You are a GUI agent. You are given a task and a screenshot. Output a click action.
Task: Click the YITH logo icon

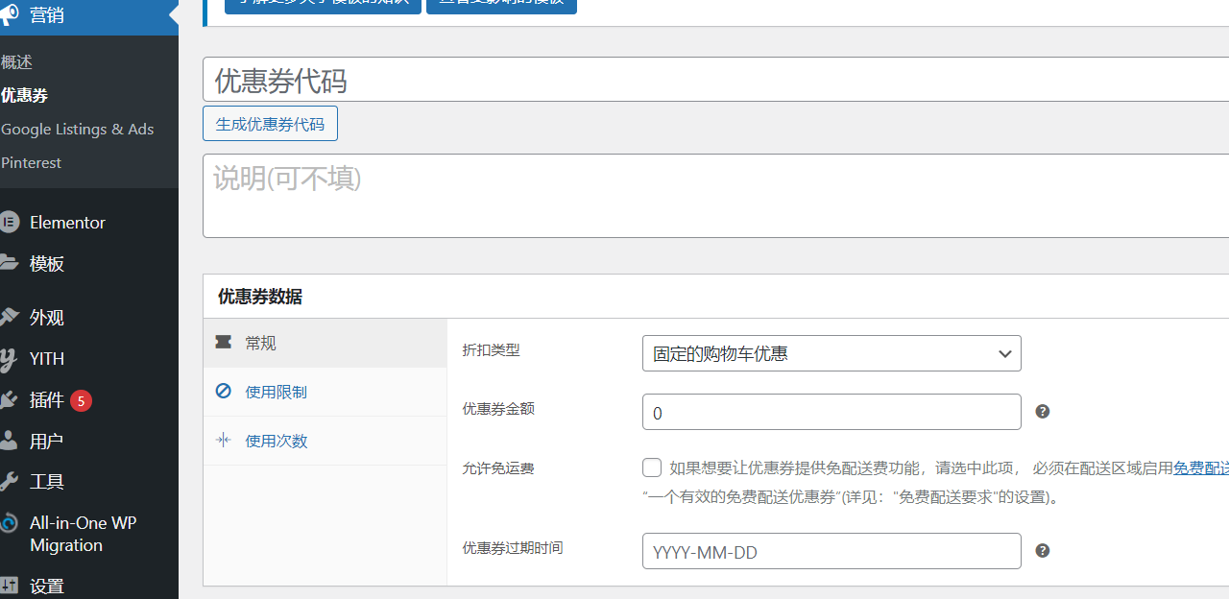click(x=9, y=359)
